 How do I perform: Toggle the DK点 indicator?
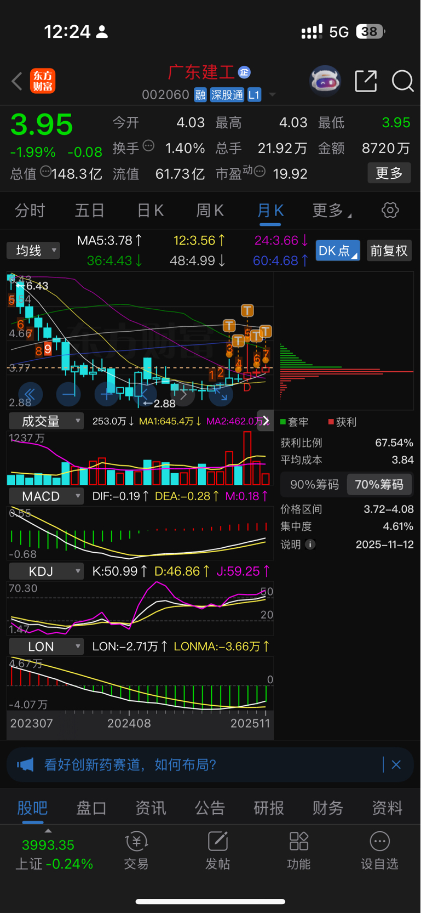pos(338,251)
